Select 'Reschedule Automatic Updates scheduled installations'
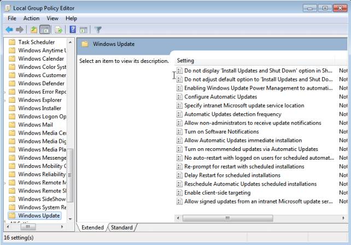The image size is (351, 245). pyautogui.click(x=250, y=184)
